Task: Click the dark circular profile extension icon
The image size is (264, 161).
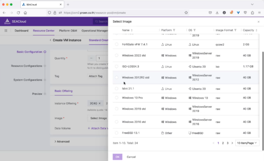Action: (x=224, y=13)
